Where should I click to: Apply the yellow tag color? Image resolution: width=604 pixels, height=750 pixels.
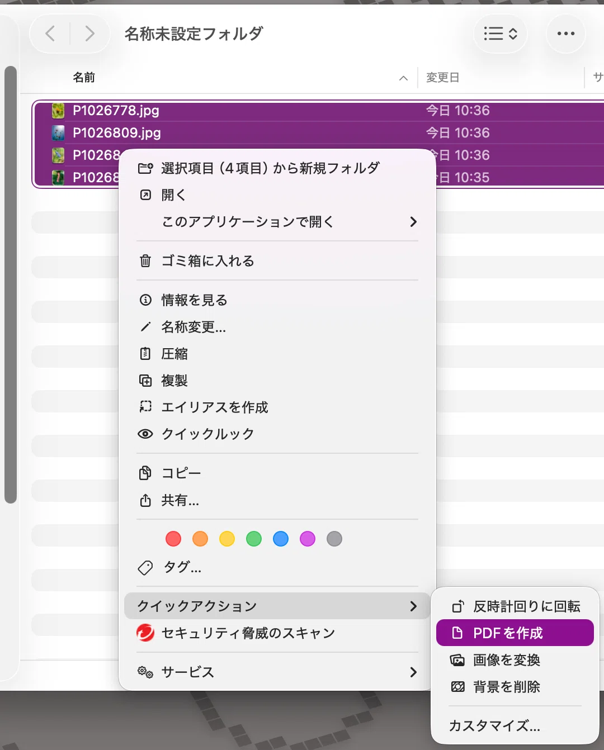point(227,539)
